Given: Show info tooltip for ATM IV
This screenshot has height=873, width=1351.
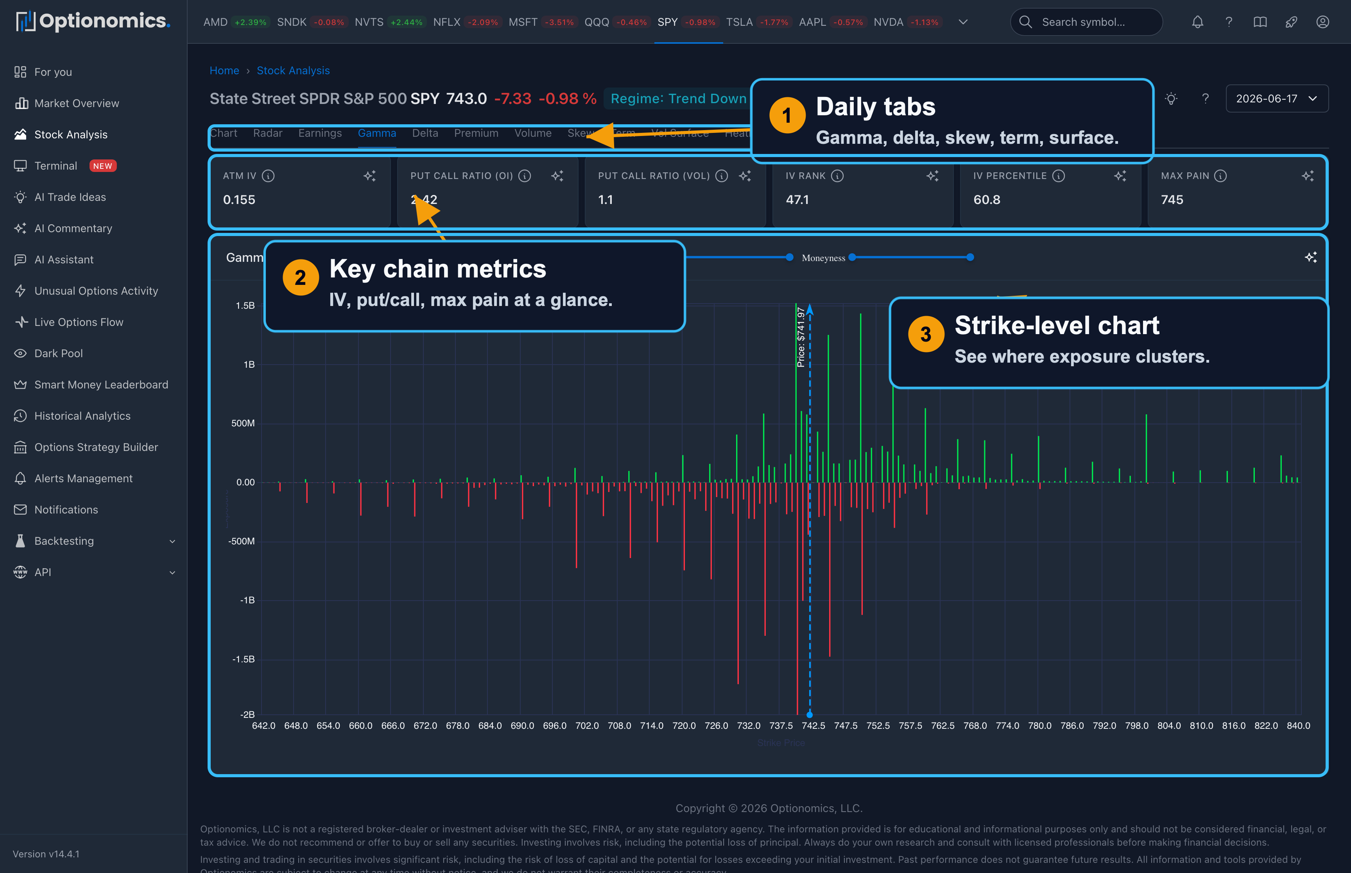Looking at the screenshot, I should (268, 176).
